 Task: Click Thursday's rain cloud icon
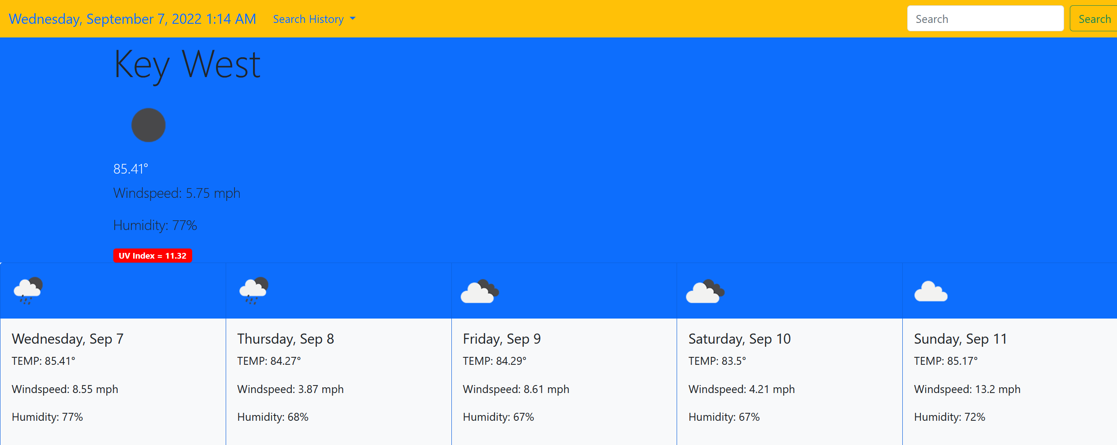tap(254, 291)
